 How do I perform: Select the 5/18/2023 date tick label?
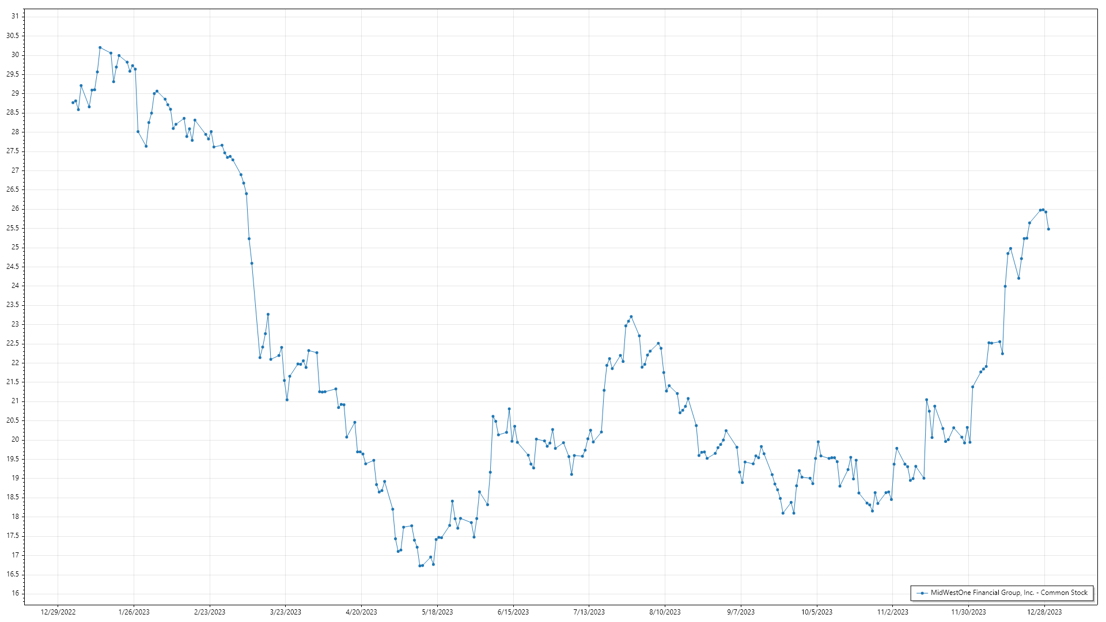[x=437, y=612]
